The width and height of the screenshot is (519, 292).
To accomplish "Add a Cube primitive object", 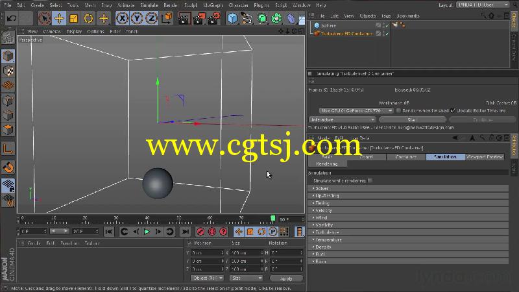I will pyautogui.click(x=233, y=18).
